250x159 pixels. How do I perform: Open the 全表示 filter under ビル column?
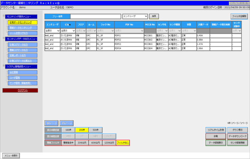[68, 31]
